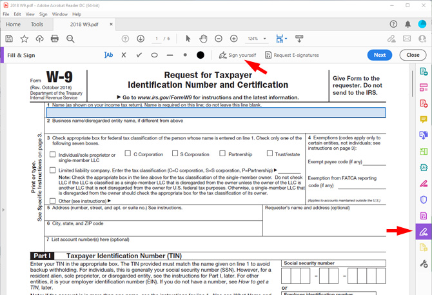Switch to the Home tab
Image resolution: width=432 pixels, height=295 pixels.
click(x=14, y=25)
